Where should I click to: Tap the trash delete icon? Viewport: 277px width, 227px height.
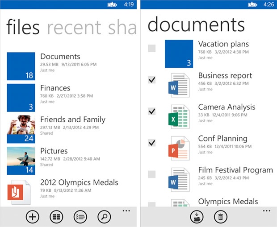(220, 217)
